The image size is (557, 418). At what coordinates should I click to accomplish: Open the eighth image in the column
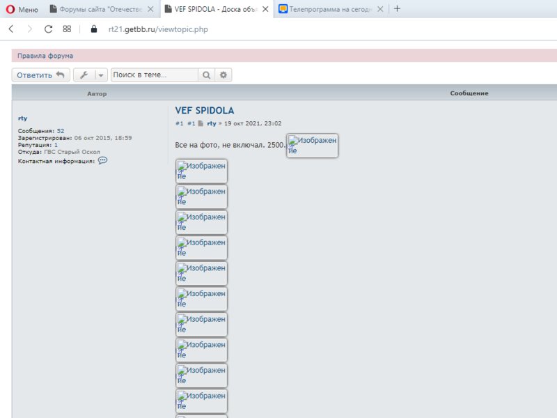click(201, 350)
